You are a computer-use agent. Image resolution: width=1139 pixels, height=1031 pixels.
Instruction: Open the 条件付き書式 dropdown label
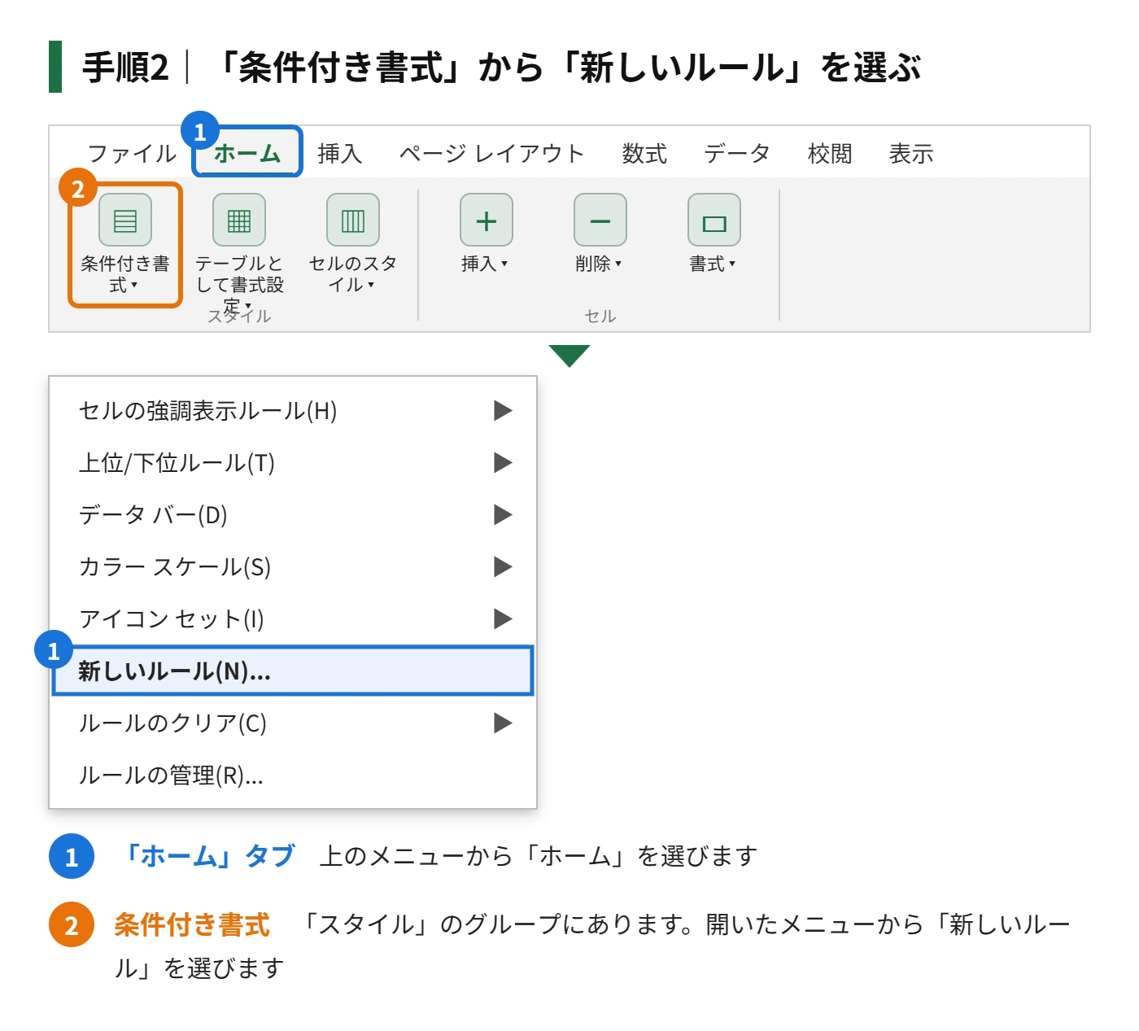tap(125, 274)
